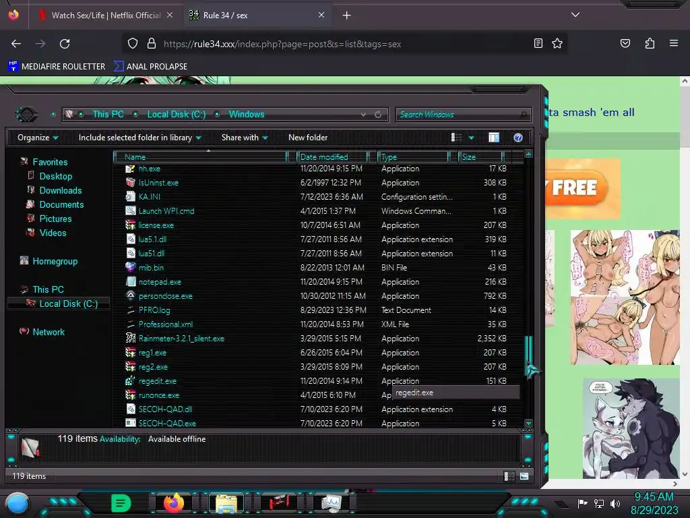Open the Firefox extensions puzzle icon
The width and height of the screenshot is (690, 518).
tap(650, 43)
